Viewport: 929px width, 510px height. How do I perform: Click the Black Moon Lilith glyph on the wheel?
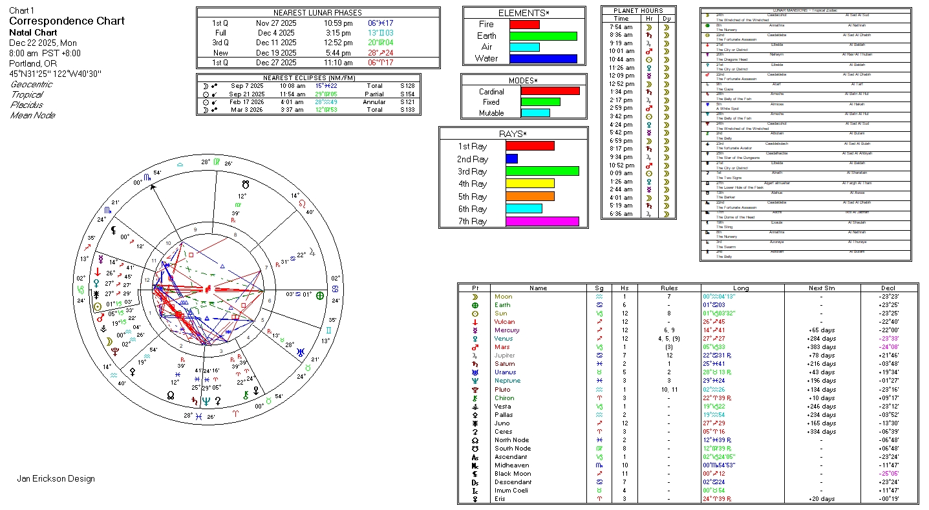click(114, 229)
